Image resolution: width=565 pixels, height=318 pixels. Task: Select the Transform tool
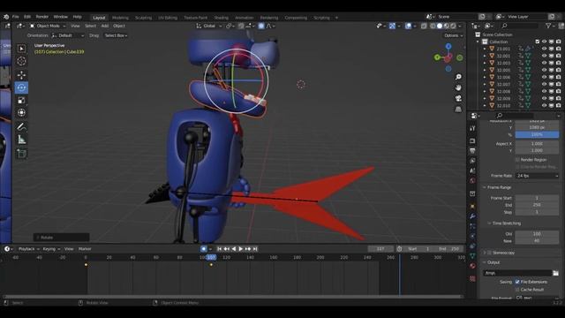click(x=21, y=113)
